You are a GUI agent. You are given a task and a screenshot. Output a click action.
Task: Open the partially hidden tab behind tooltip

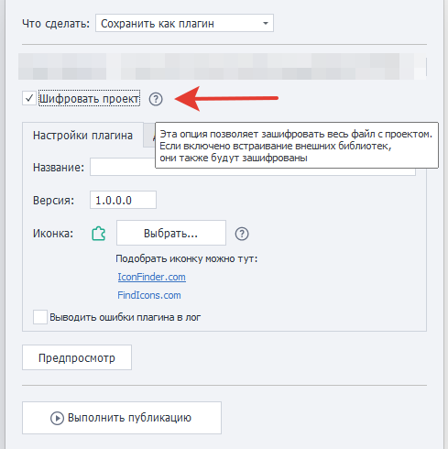coord(149,136)
